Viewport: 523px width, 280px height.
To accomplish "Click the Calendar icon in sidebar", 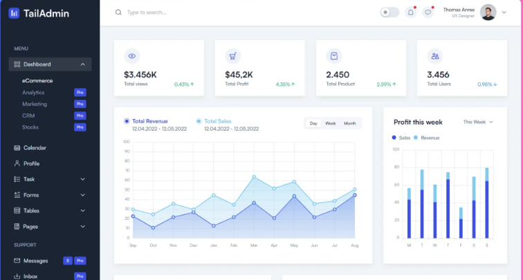I will 17,148.
